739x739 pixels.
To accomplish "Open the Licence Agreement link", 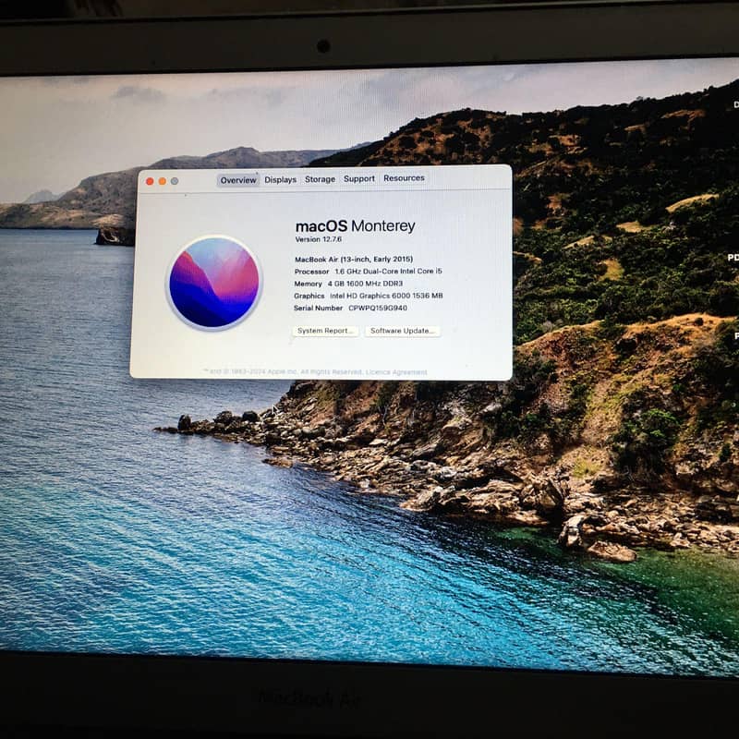I will [x=396, y=372].
